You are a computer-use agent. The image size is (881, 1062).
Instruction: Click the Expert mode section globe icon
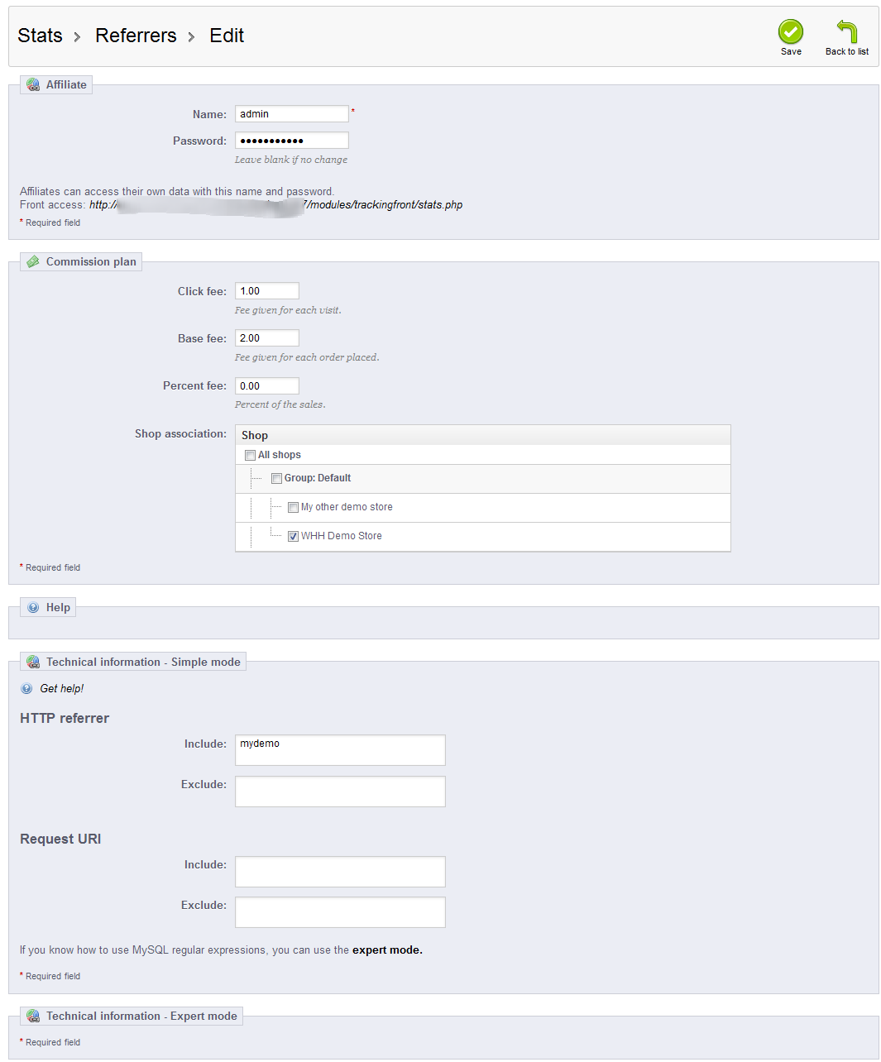[33, 1016]
